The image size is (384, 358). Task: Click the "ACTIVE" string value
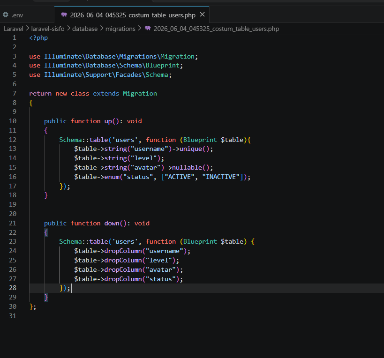180,177
